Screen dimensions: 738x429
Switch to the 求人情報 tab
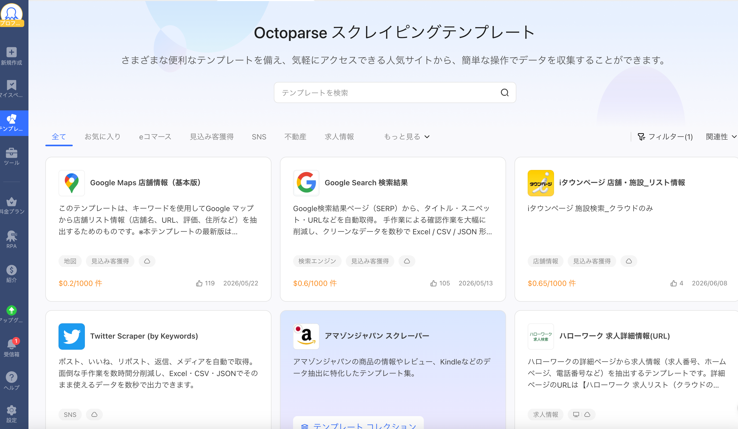pos(339,137)
